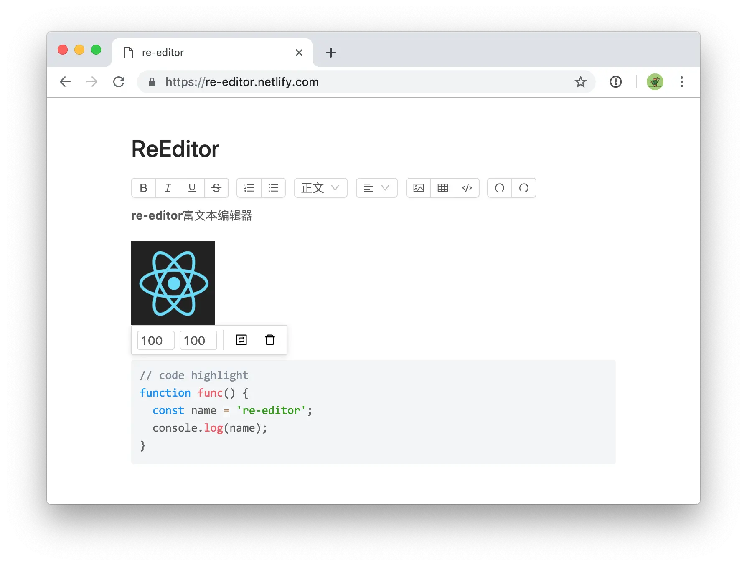
Task: Toggle italic formatting in editor toolbar
Action: tap(168, 188)
